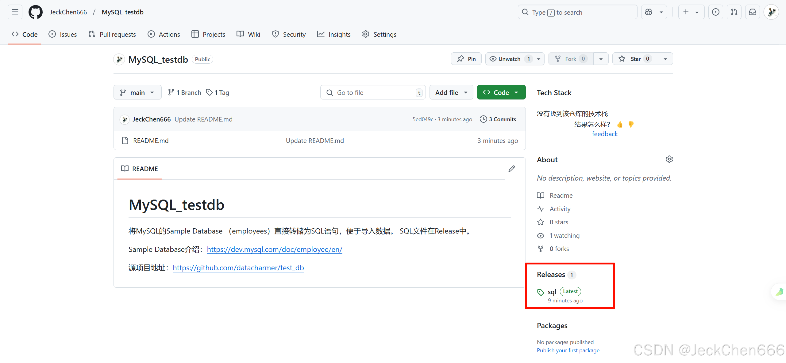Click Unwatch to change watch status

coord(509,59)
